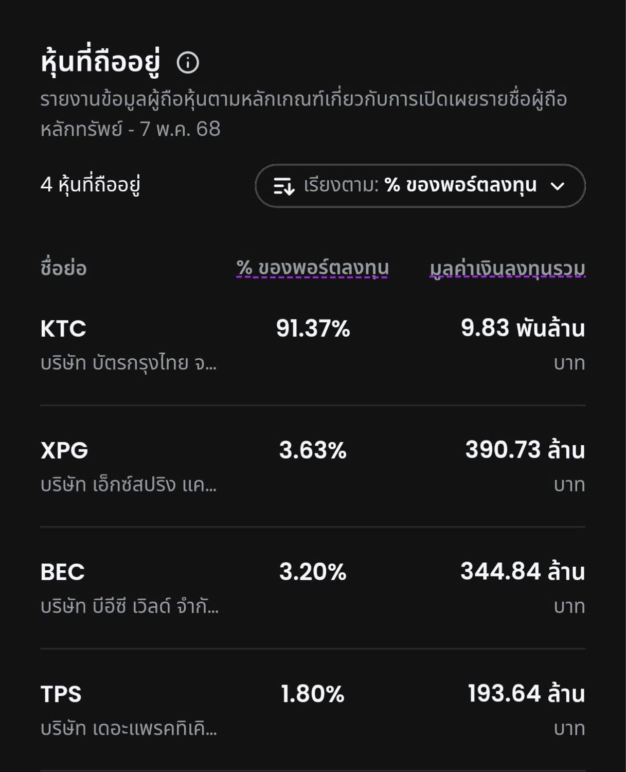Viewport: 626px width, 772px height.
Task: Select KTC's 91.37% portfolio value
Action: (313, 328)
